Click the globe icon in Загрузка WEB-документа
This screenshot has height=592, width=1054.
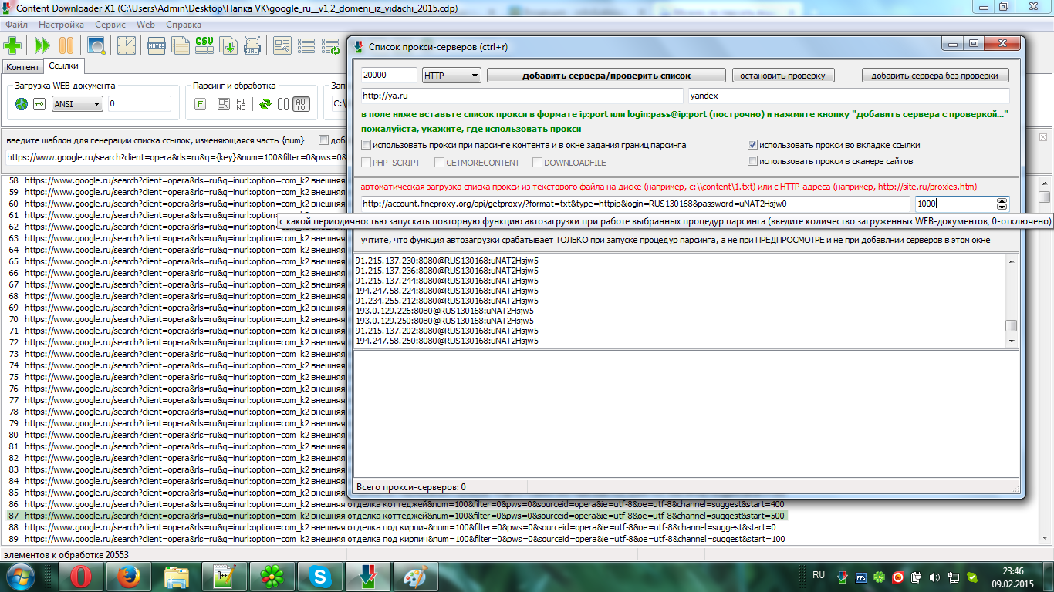pyautogui.click(x=22, y=104)
